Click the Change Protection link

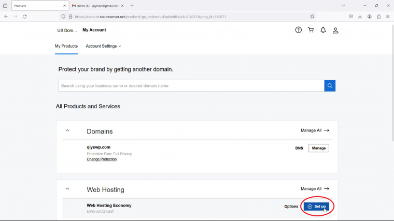point(102,159)
